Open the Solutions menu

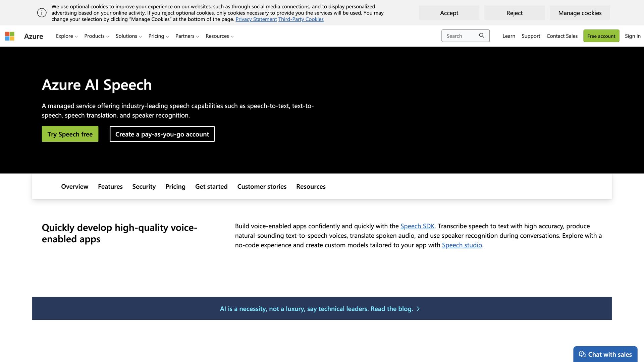[128, 36]
